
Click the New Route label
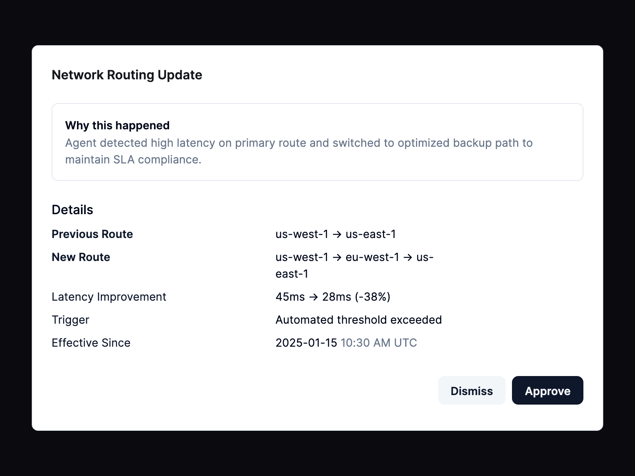(81, 257)
